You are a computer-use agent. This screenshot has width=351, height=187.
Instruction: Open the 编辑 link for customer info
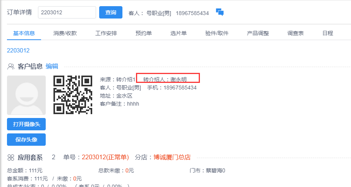tap(52, 66)
